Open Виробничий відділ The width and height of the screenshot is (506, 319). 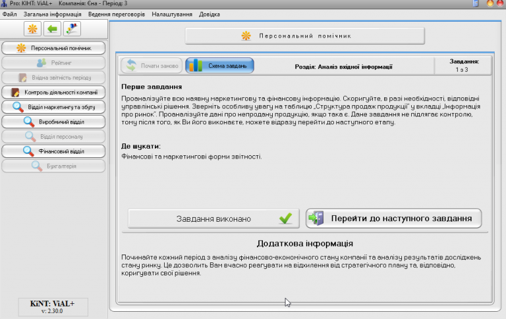click(x=53, y=122)
